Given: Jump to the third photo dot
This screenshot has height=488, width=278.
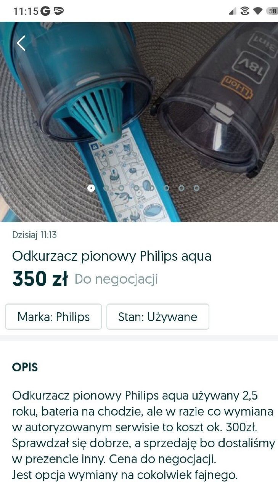Looking at the screenshot, I should click(121, 188).
